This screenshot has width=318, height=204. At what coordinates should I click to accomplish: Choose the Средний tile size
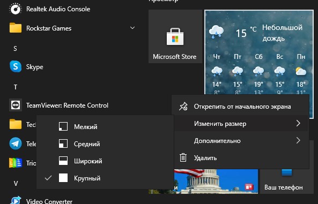(x=105, y=144)
